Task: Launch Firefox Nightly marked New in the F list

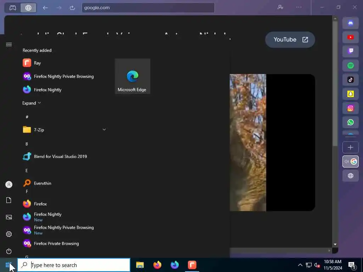Action: [x=65, y=217]
